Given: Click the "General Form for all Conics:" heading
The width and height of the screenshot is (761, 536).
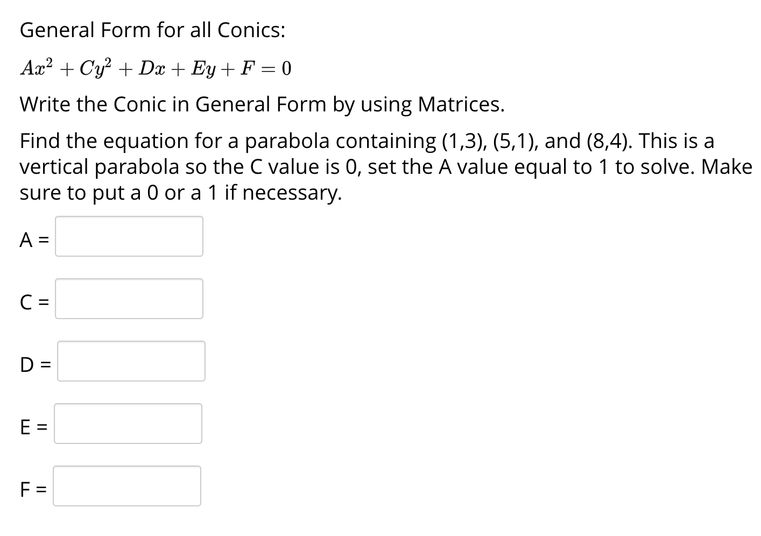Looking at the screenshot, I should pos(152,30).
